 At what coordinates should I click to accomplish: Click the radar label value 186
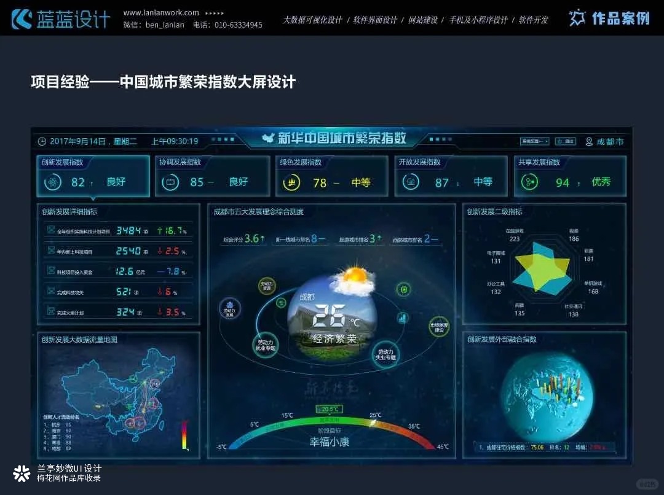[574, 239]
